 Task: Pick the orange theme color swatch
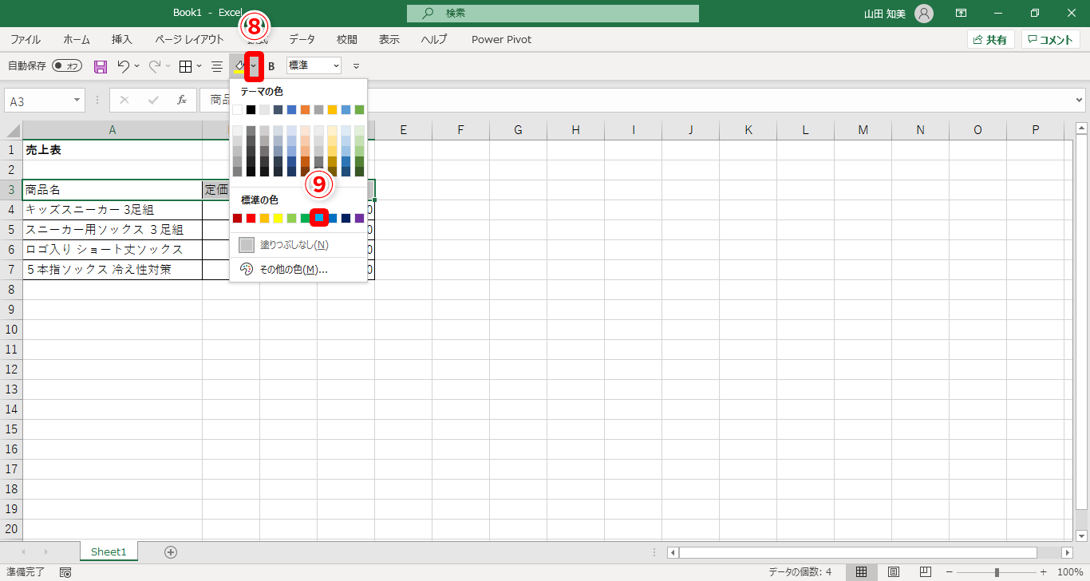[306, 109]
